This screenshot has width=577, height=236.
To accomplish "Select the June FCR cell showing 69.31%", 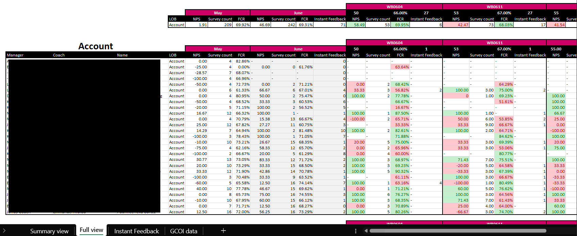I will click(x=305, y=25).
